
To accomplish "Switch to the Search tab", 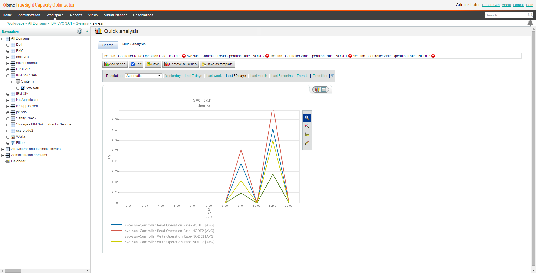I will [108, 45].
